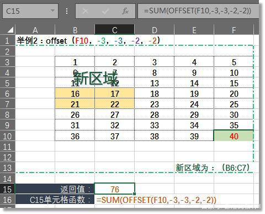Open the Insert Function fx button
The width and height of the screenshot is (265, 214).
tap(125, 11)
